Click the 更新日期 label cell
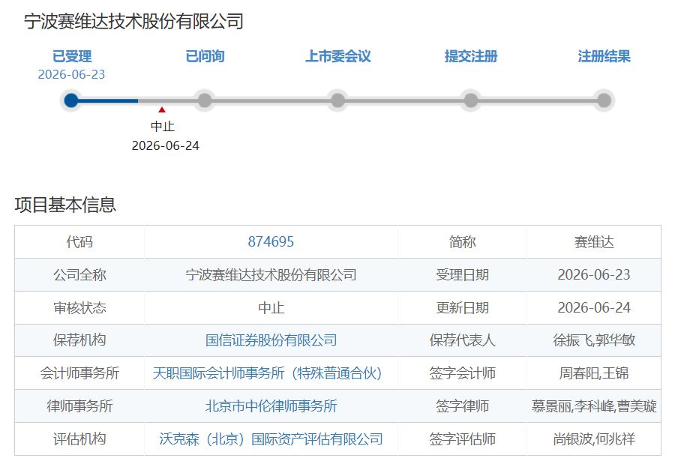The height and width of the screenshot is (473, 678). (x=462, y=307)
